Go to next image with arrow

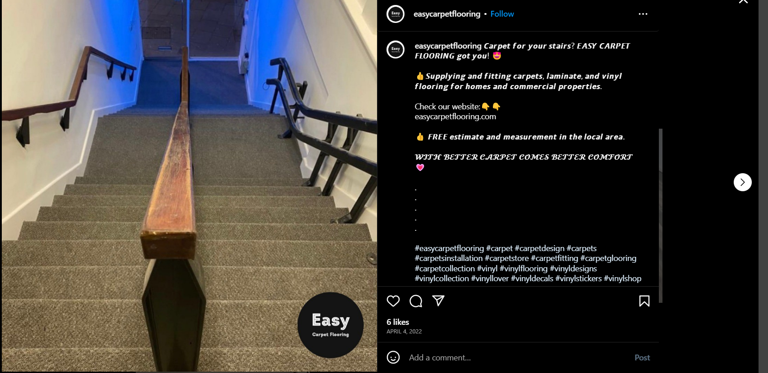743,182
